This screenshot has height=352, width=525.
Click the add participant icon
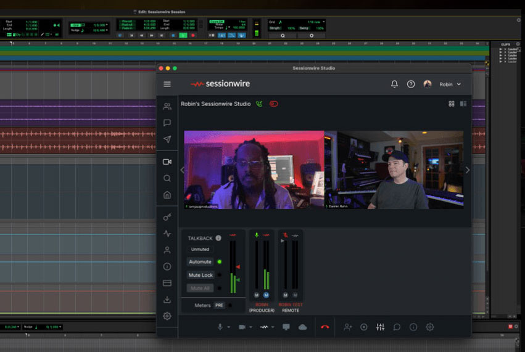348,327
